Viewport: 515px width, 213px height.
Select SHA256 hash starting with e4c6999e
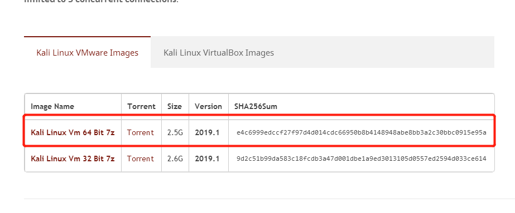coord(362,132)
